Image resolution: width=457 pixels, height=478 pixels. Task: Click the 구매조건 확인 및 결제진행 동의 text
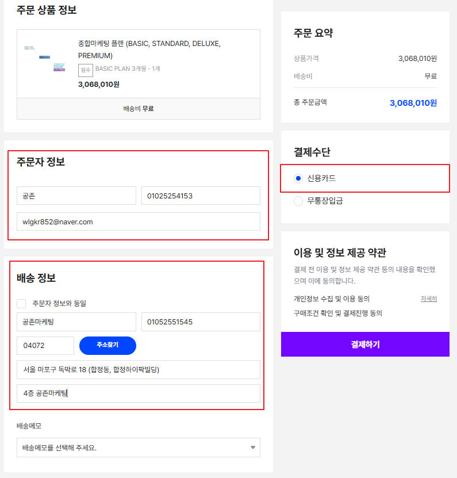pos(338,313)
